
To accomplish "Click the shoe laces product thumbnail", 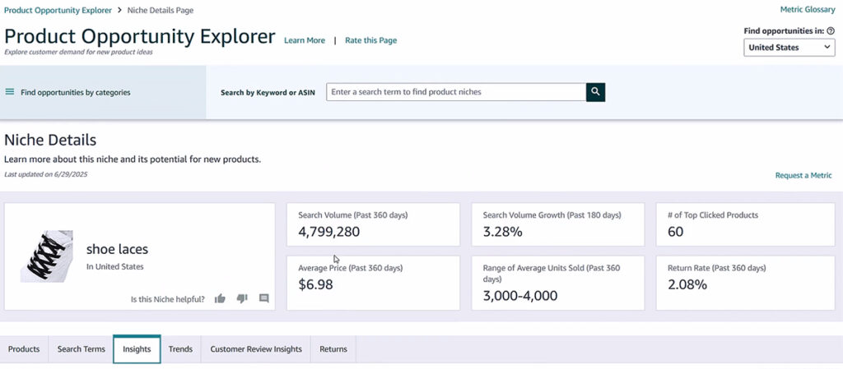I will coord(47,256).
